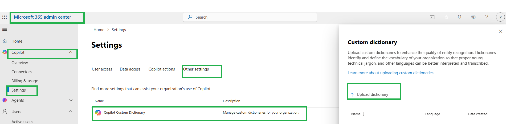This screenshot has height=124, width=506.
Task: Open the Cloud Shell icon
Action: point(432,17)
